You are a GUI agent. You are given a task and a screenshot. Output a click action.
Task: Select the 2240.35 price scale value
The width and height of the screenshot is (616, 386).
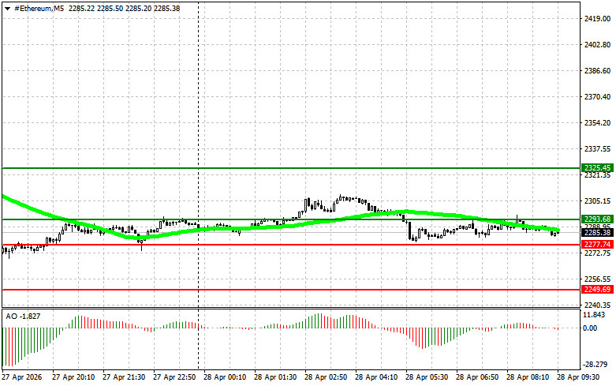[597, 305]
